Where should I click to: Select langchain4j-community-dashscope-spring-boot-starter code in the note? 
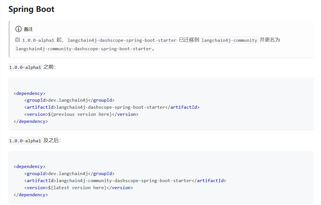point(83,49)
